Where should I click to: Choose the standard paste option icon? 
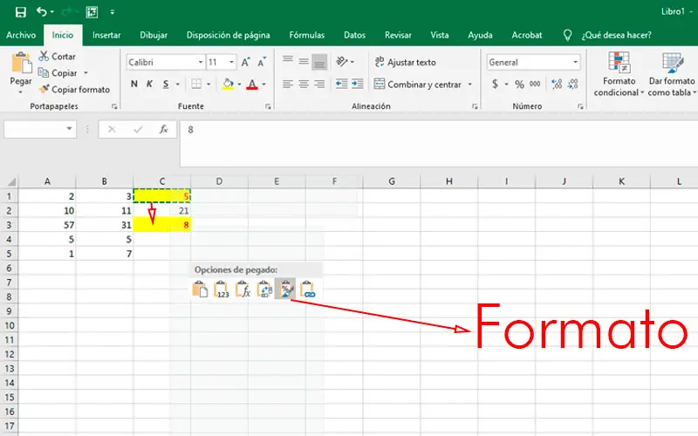point(200,290)
